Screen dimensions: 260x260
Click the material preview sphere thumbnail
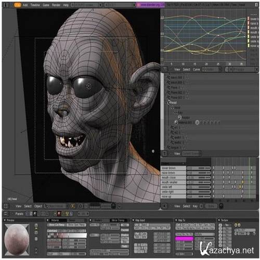[17, 240]
